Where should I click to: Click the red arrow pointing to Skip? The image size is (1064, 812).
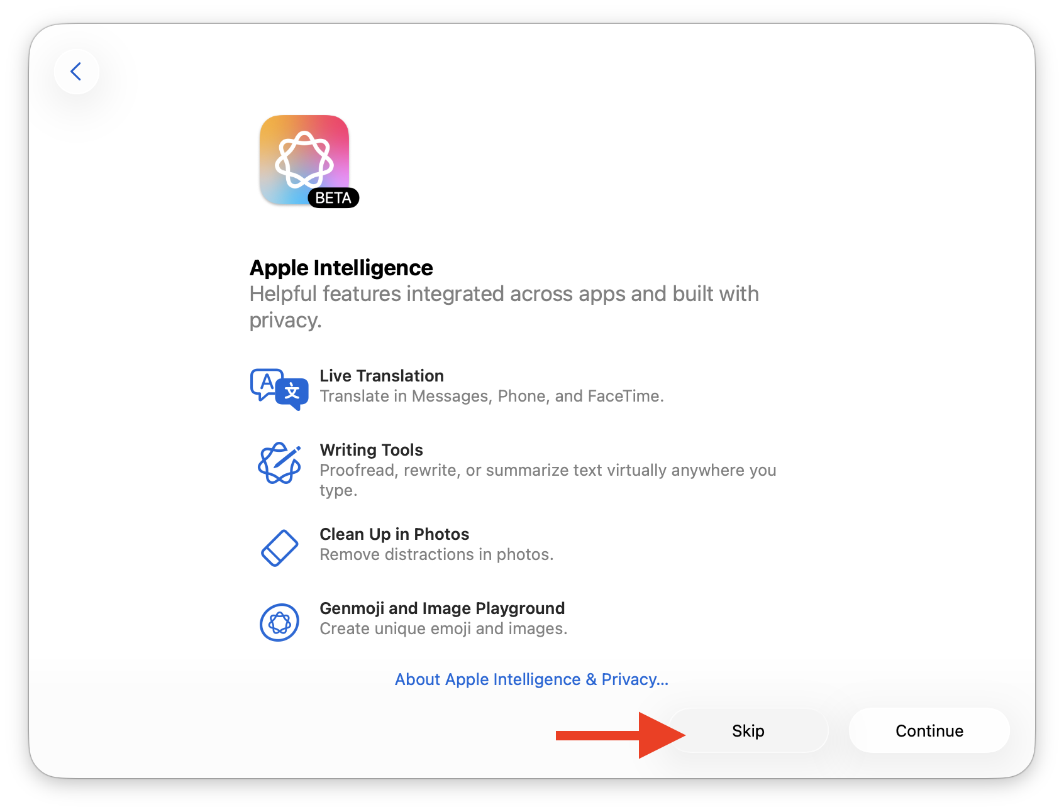click(621, 735)
